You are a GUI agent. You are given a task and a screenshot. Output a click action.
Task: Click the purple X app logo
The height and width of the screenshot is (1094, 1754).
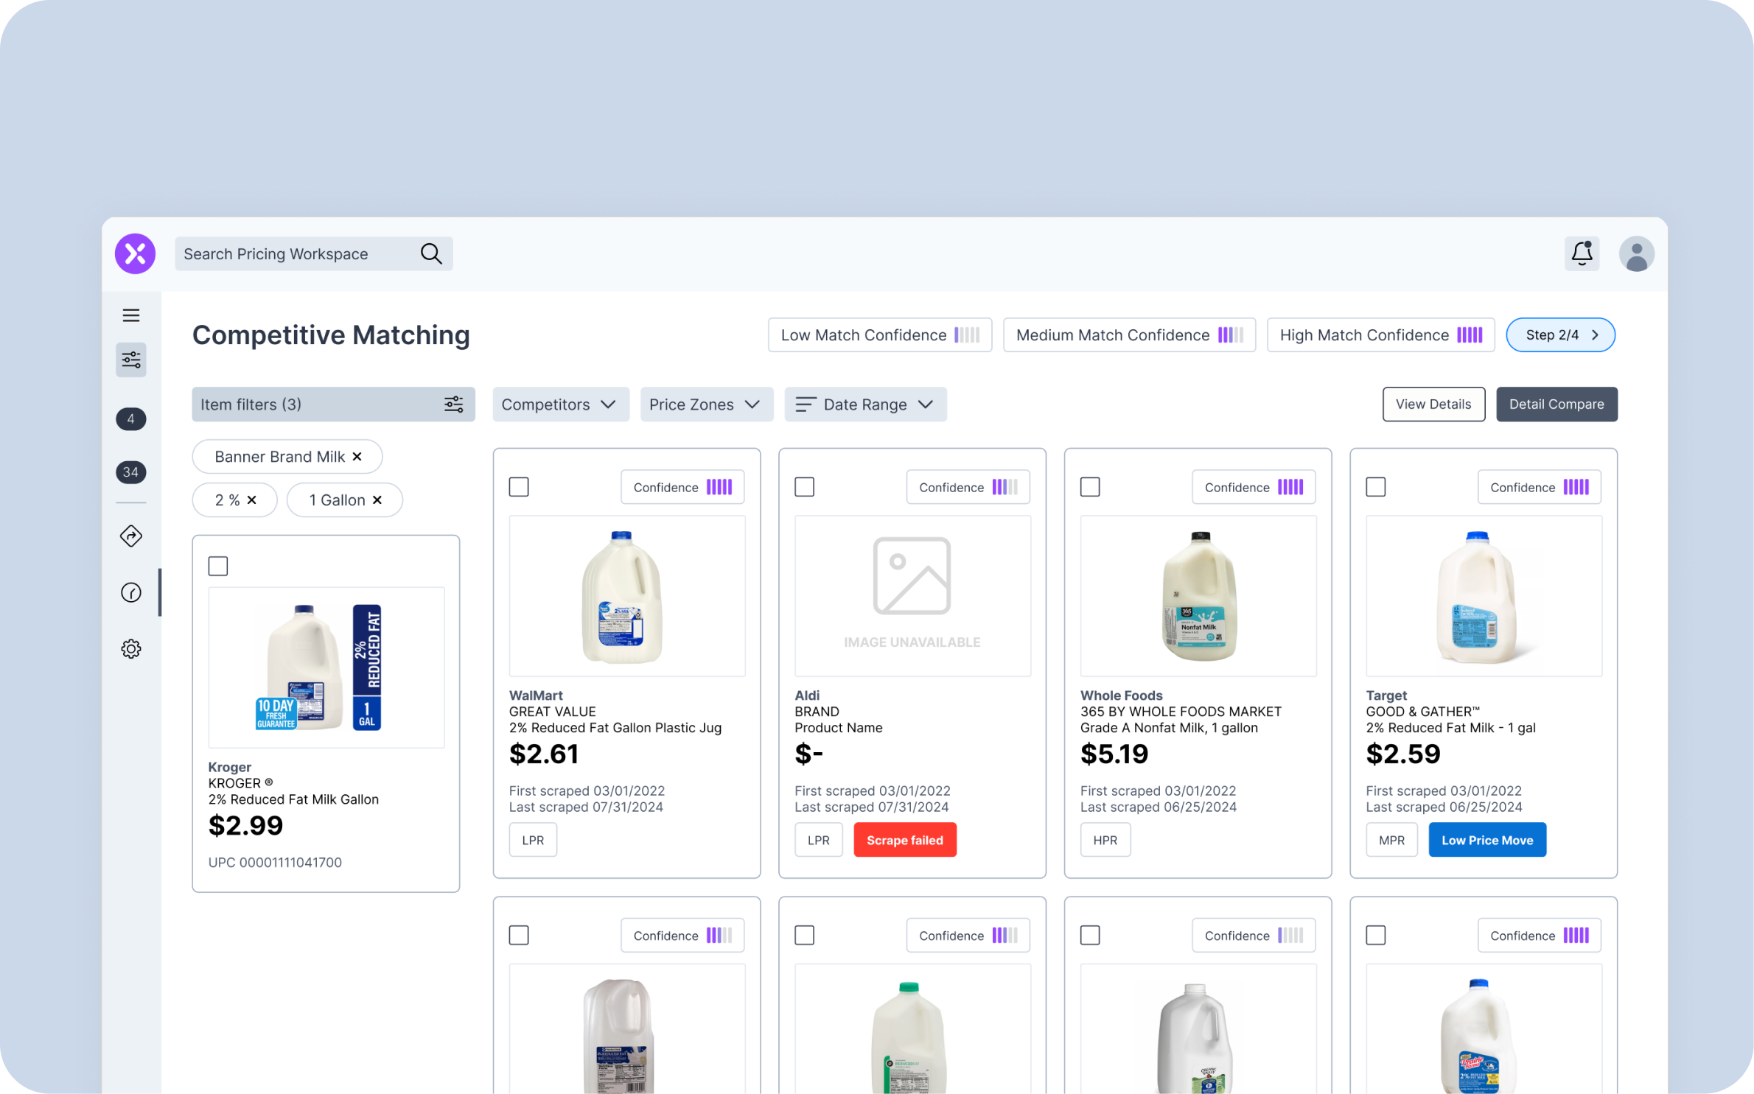click(135, 253)
